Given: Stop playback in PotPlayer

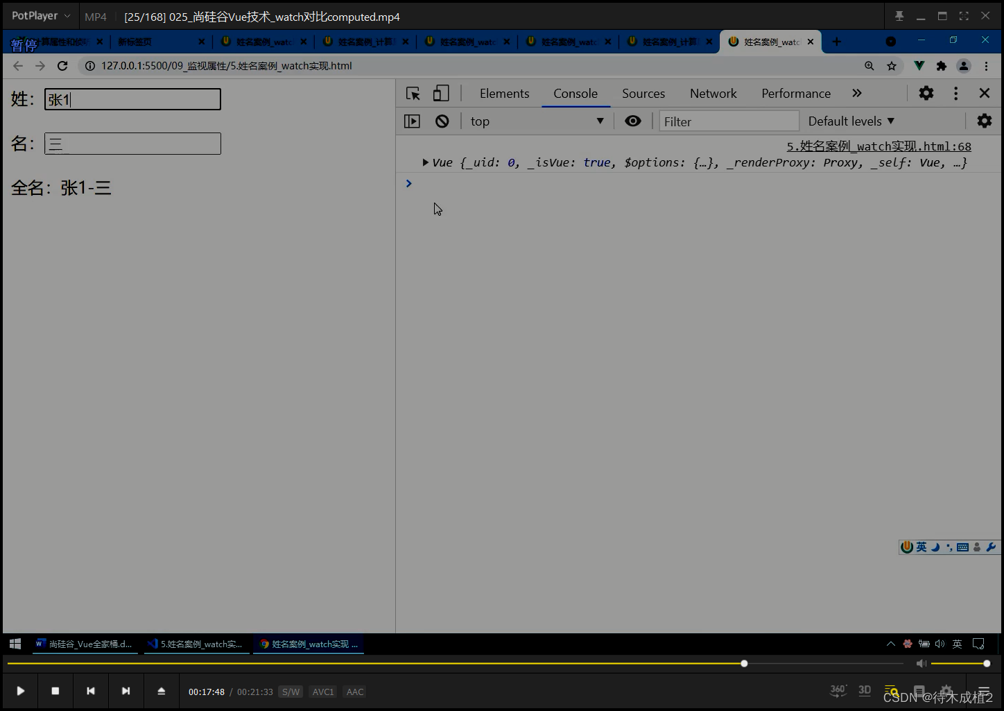Looking at the screenshot, I should (55, 691).
